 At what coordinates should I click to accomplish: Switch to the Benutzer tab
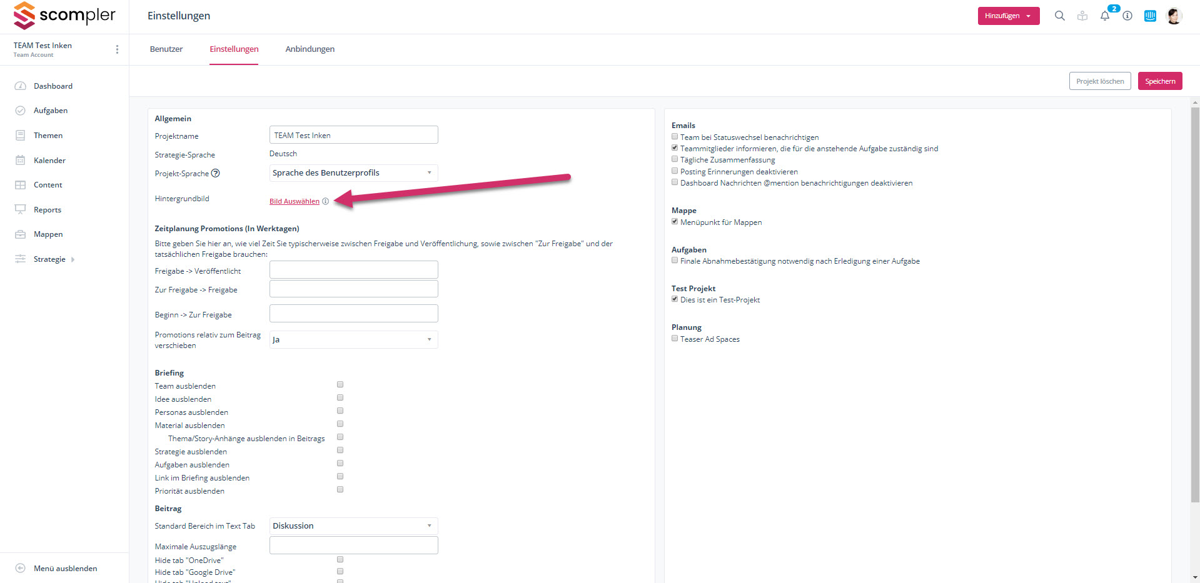click(166, 49)
